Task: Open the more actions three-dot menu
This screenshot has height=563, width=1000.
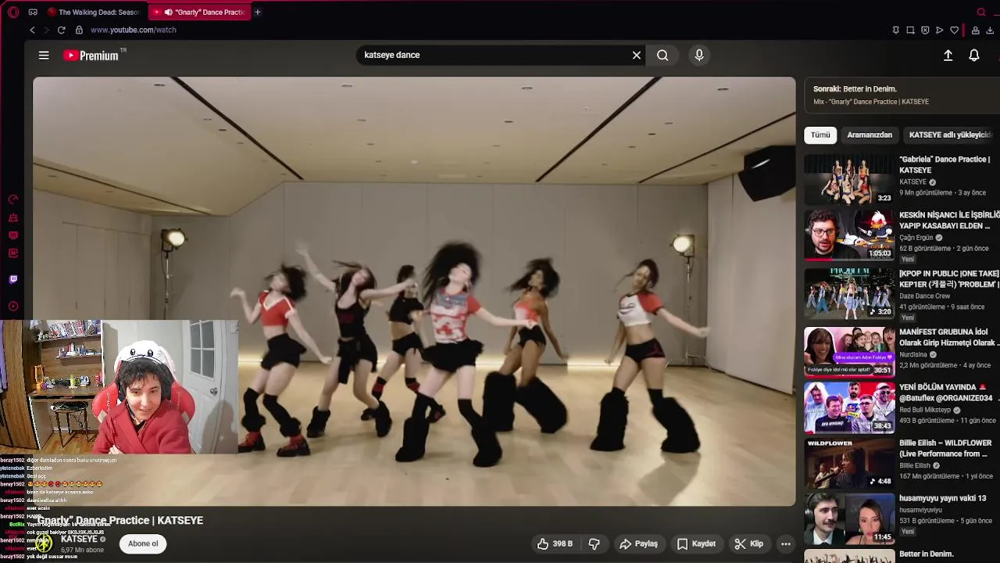Action: (x=786, y=543)
